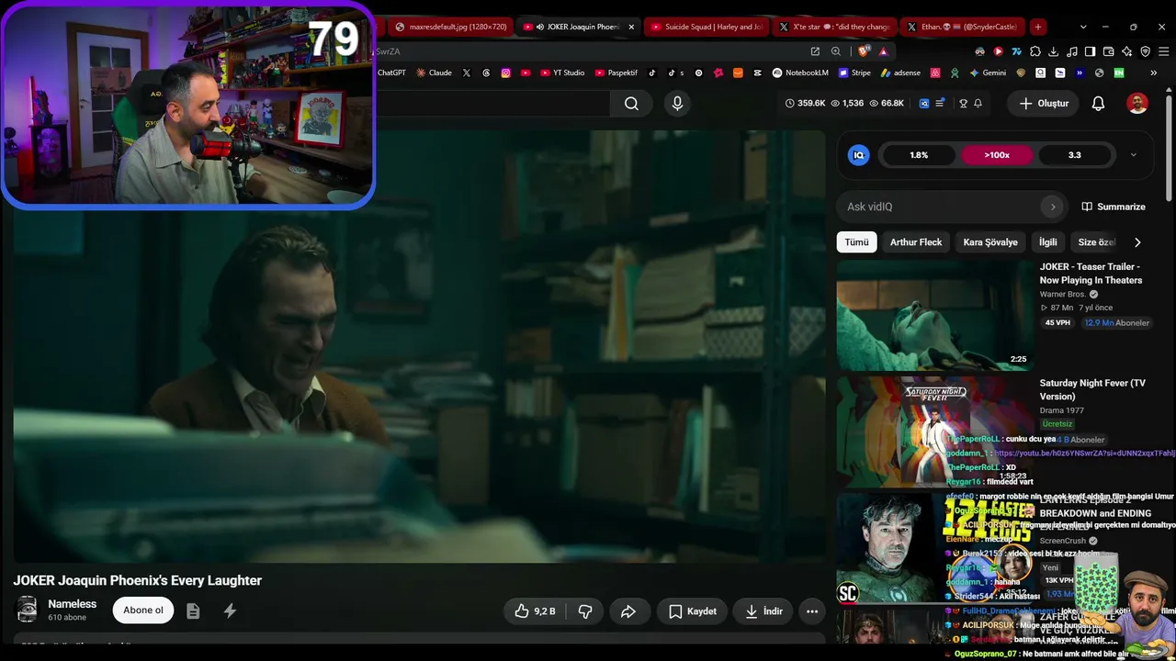Click the vidIQ logo badge
1176x661 pixels.
click(859, 155)
